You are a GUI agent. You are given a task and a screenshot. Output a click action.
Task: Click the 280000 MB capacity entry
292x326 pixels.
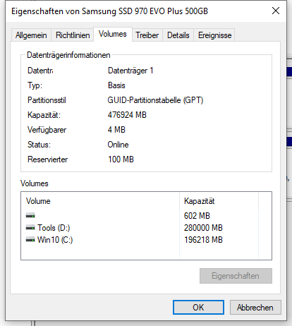coord(203,228)
